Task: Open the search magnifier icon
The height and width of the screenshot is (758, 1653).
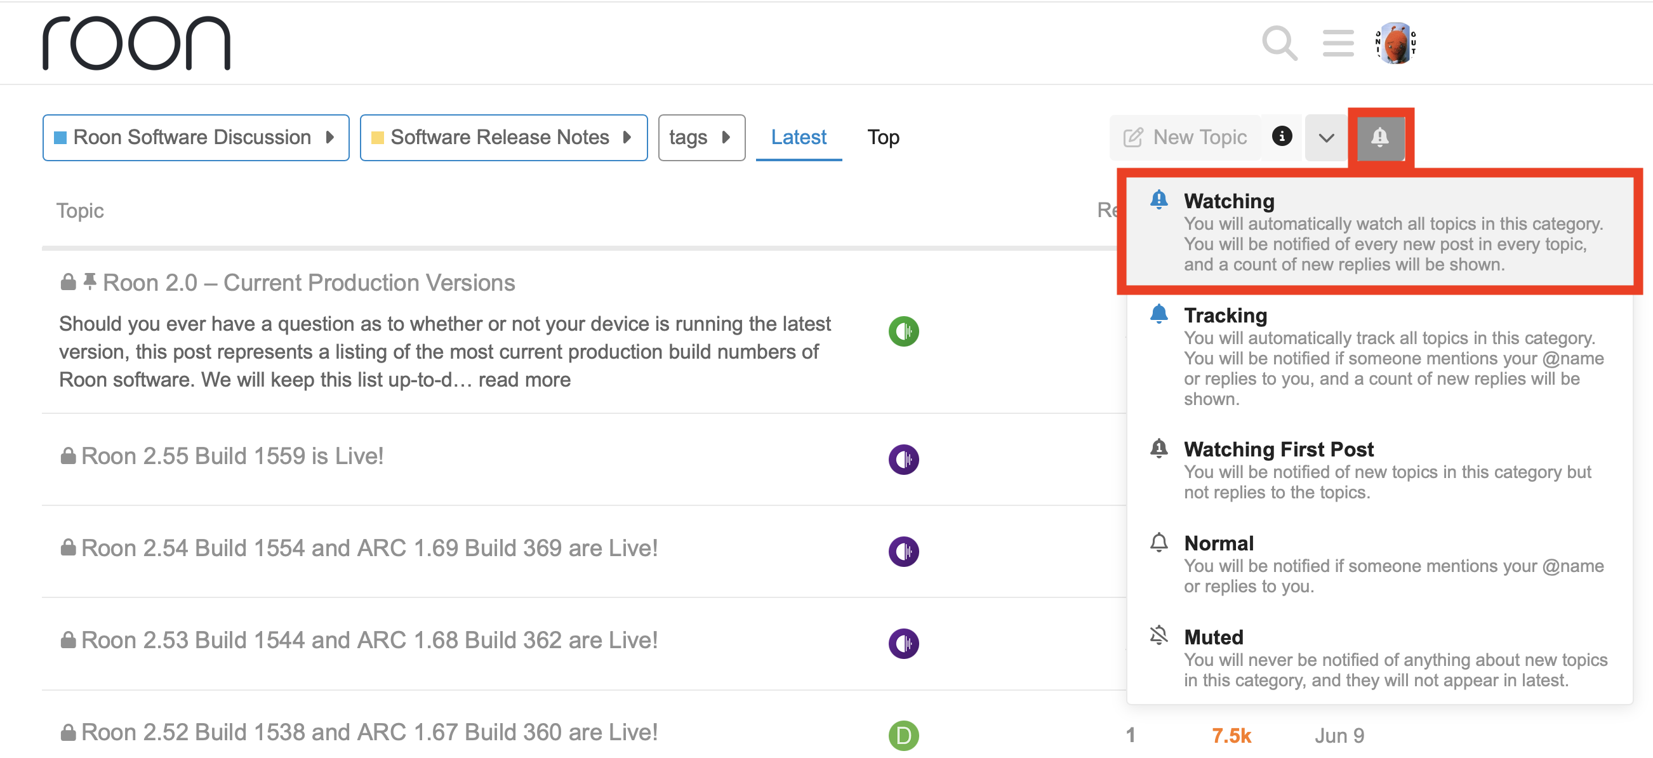Action: [1279, 43]
